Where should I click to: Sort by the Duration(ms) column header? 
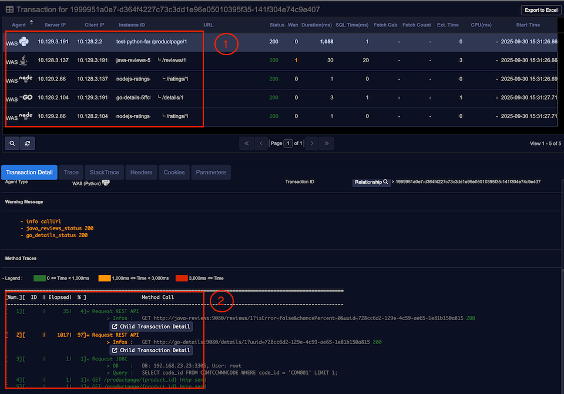point(317,25)
